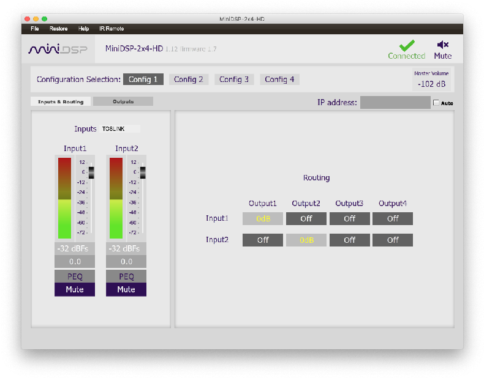This screenshot has width=484, height=378.
Task: Open the File menu
Action: [35, 29]
